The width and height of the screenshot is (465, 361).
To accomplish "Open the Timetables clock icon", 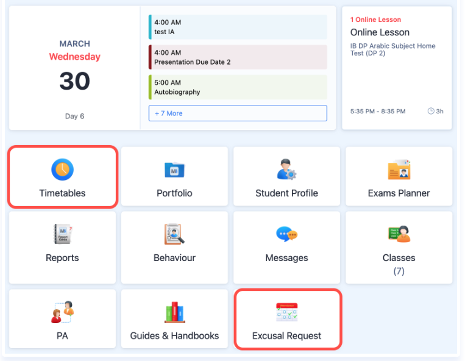I will [x=62, y=169].
